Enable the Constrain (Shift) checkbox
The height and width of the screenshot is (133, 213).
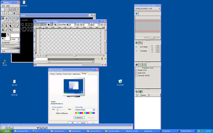(x=136, y=76)
